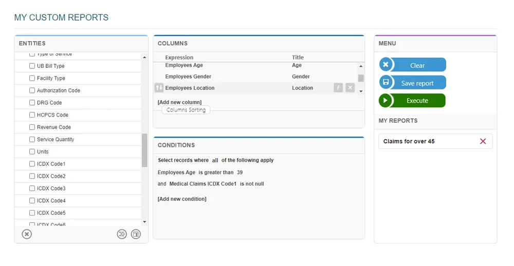Image resolution: width=514 pixels, height=266 pixels.
Task: Click the entities list scrollbar thumb
Action: [x=144, y=150]
